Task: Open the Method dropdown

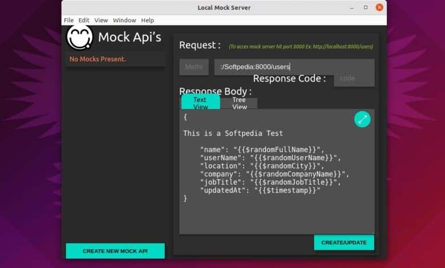Action: click(194, 67)
